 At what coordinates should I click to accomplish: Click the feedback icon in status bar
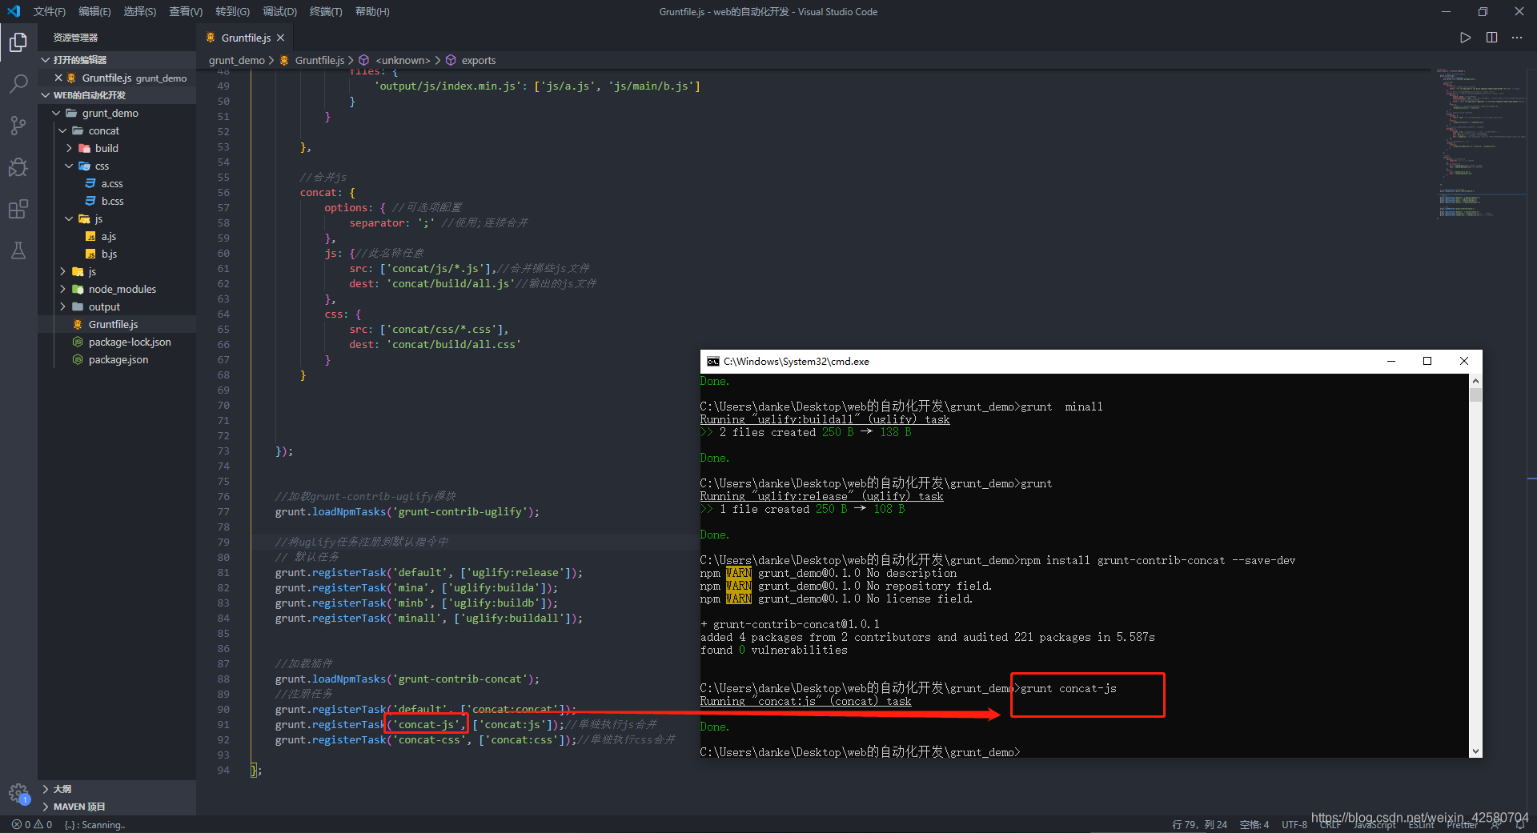coord(1495,824)
